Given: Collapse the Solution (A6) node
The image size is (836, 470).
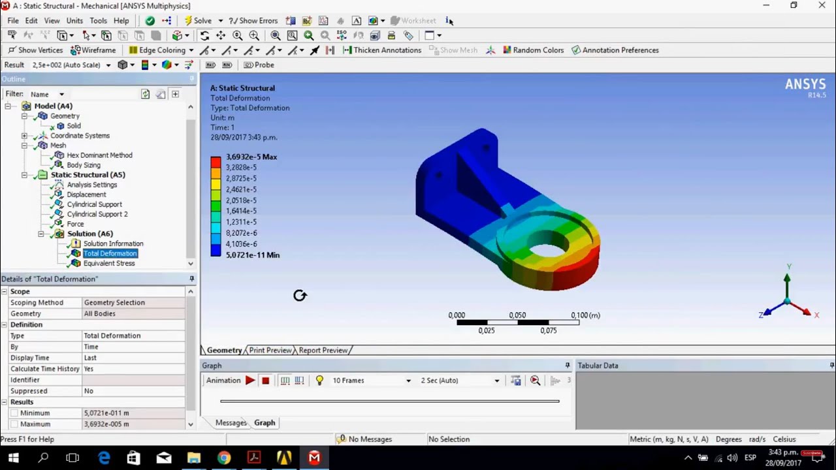Looking at the screenshot, I should coord(40,234).
